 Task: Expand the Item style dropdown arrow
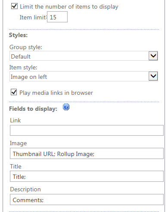pyautogui.click(x=153, y=76)
